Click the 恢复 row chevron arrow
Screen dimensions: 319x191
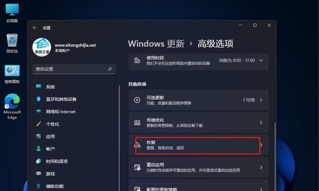261,145
